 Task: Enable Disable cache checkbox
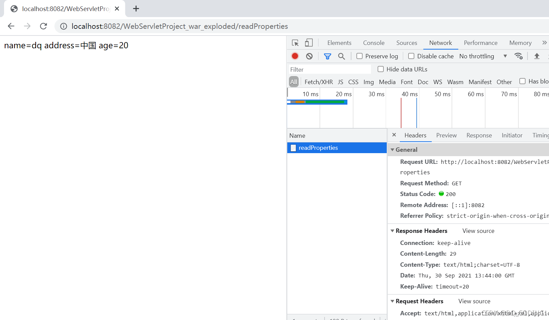pos(411,56)
